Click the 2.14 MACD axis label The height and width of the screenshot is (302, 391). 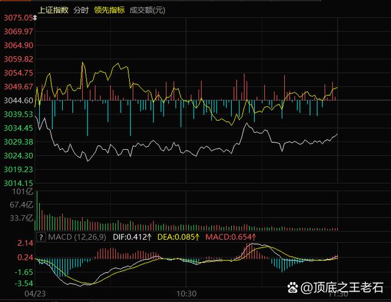point(25,243)
